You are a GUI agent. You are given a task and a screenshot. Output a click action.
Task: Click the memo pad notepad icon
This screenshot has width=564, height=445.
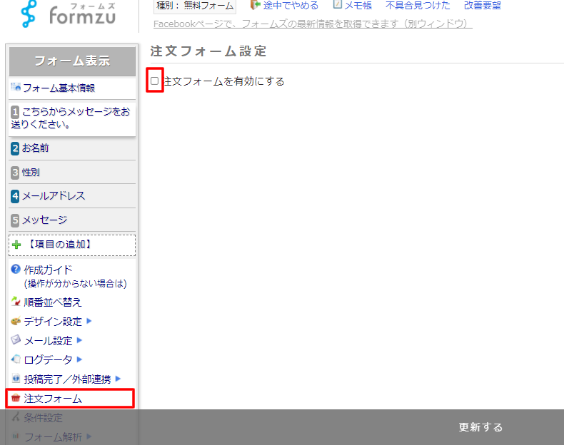[x=338, y=5]
